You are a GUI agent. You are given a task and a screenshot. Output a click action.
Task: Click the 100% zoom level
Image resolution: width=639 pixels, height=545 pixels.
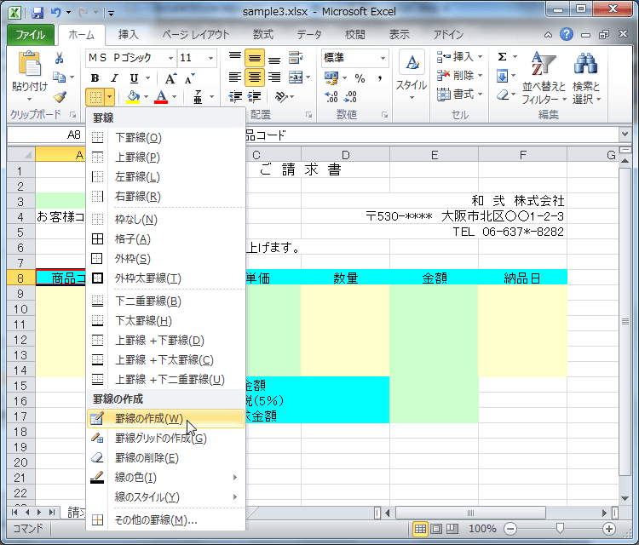pyautogui.click(x=482, y=529)
